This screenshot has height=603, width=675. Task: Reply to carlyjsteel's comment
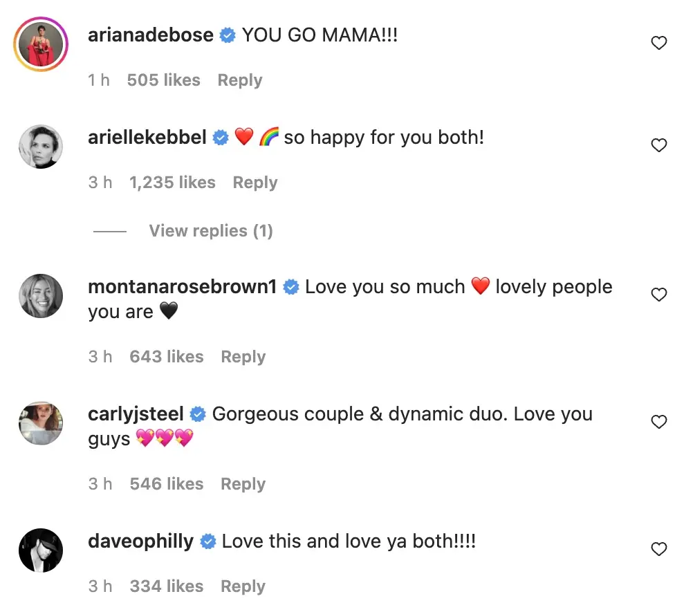coord(243,484)
